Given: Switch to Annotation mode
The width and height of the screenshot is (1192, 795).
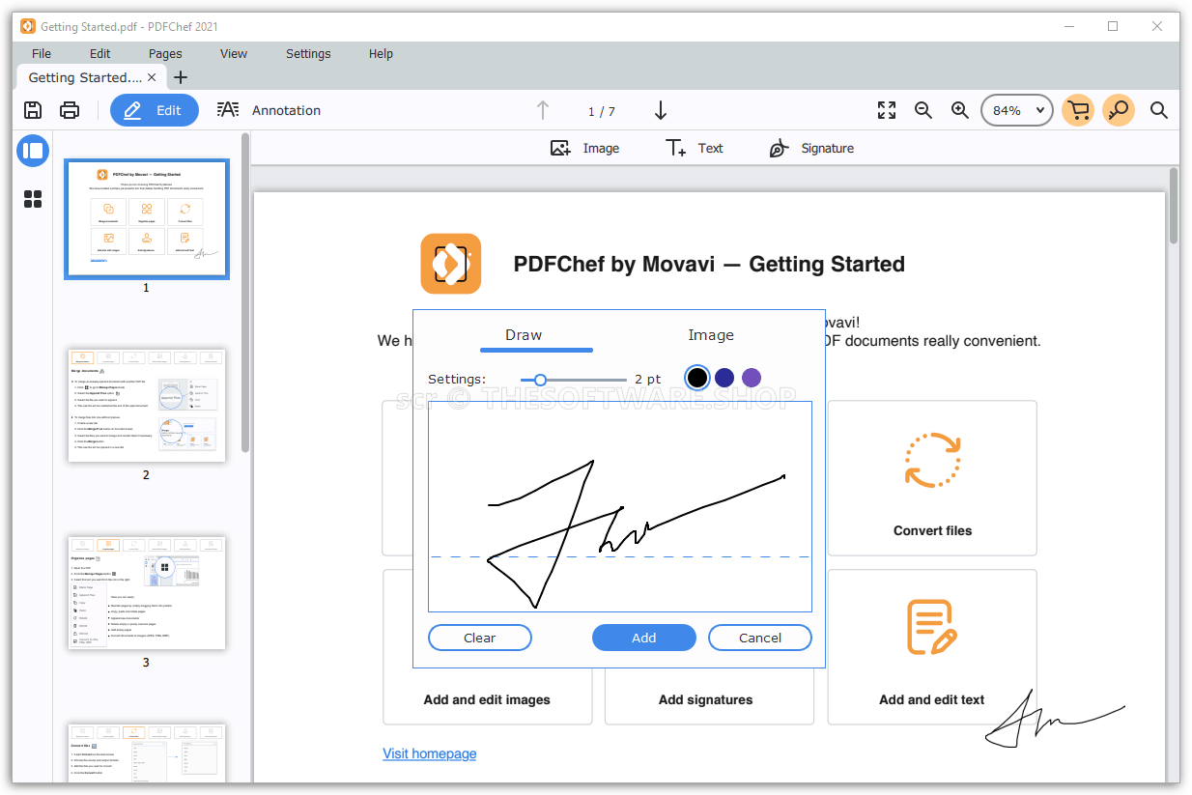Looking at the screenshot, I should click(269, 110).
